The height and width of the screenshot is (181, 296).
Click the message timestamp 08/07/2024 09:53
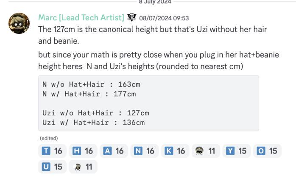(x=164, y=18)
